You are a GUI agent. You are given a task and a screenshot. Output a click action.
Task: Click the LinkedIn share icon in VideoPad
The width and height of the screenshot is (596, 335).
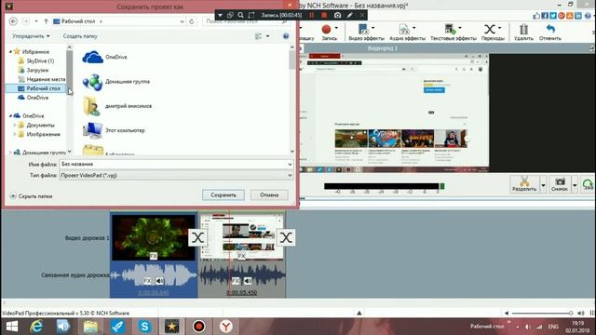578,16
